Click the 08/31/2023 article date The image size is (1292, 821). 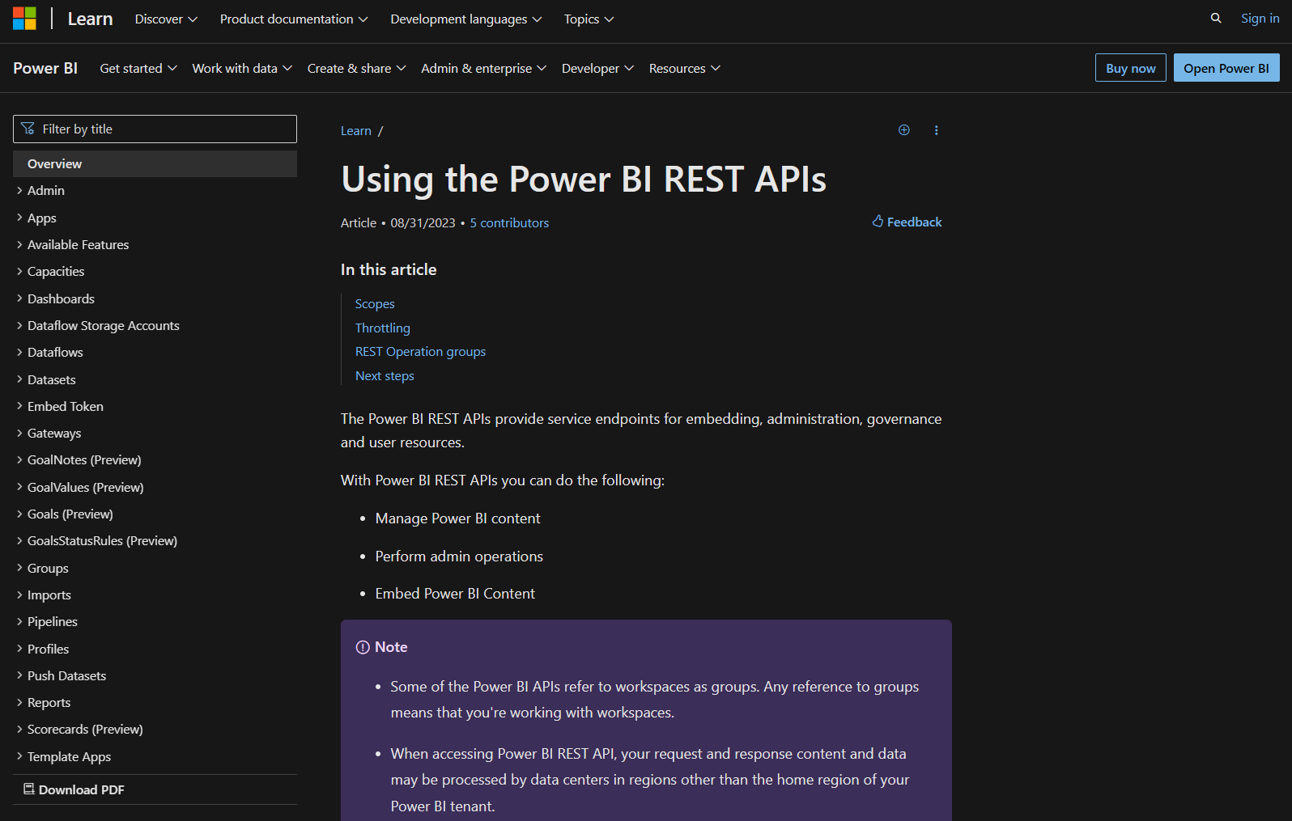click(x=423, y=222)
